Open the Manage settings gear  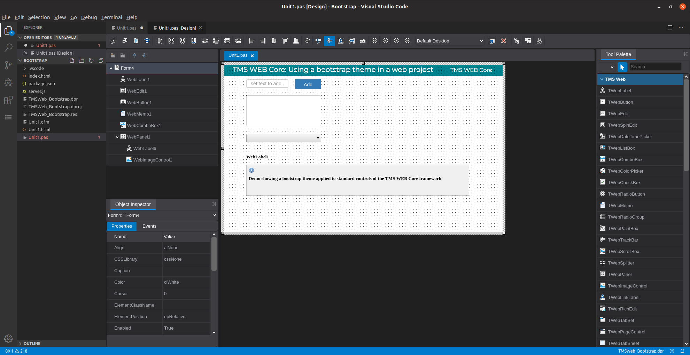pyautogui.click(x=8, y=339)
